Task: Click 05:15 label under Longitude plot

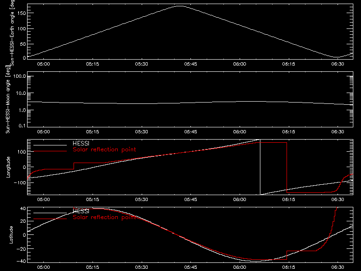Action: coord(93,200)
